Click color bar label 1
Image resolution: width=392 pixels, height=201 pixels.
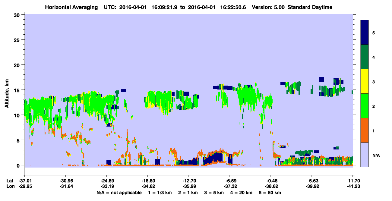coord(374,130)
